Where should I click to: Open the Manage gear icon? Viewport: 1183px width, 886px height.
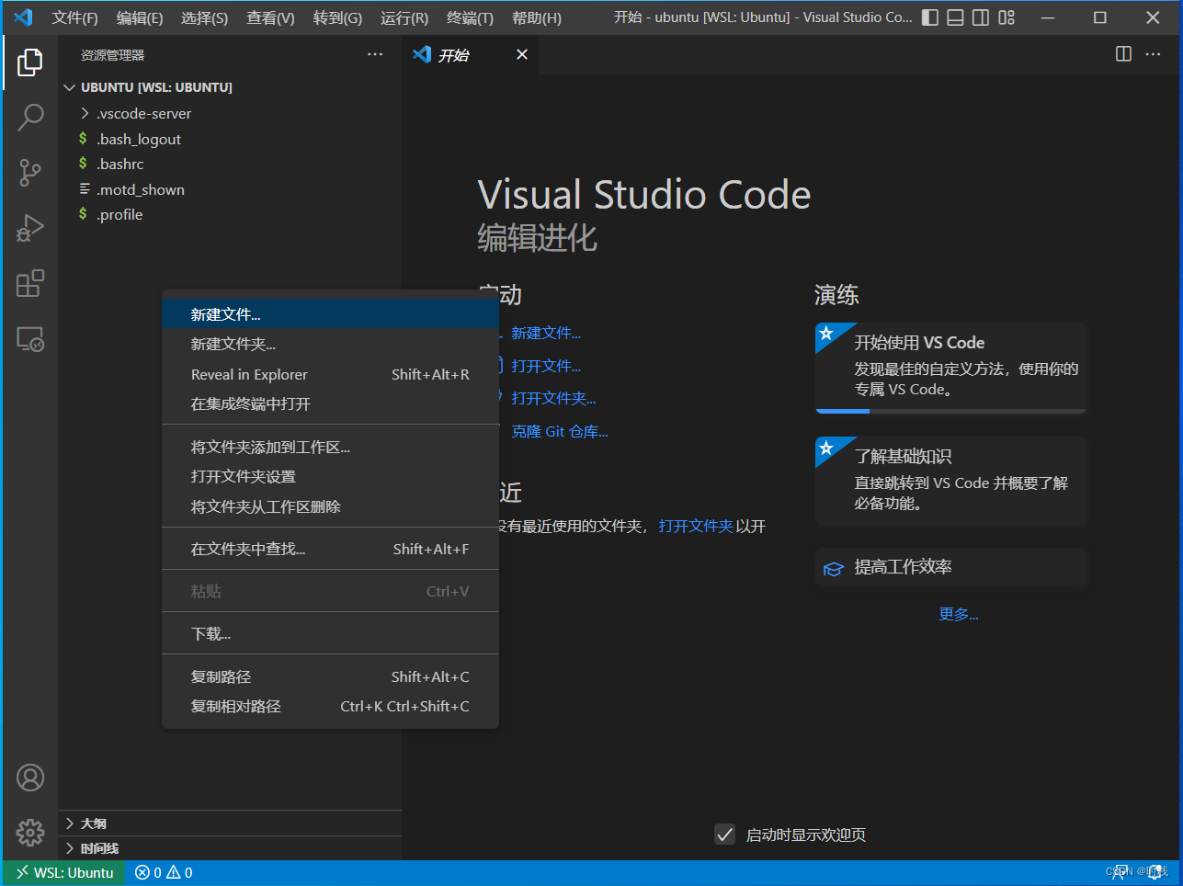30,833
